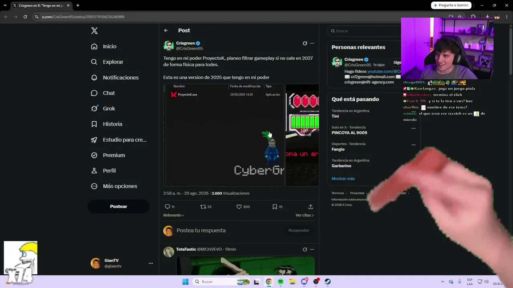
Task: Click the X search box Buscar
Action: point(365,31)
